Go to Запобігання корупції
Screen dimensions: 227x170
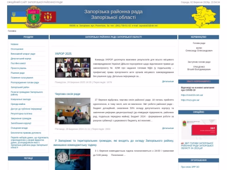(21, 123)
